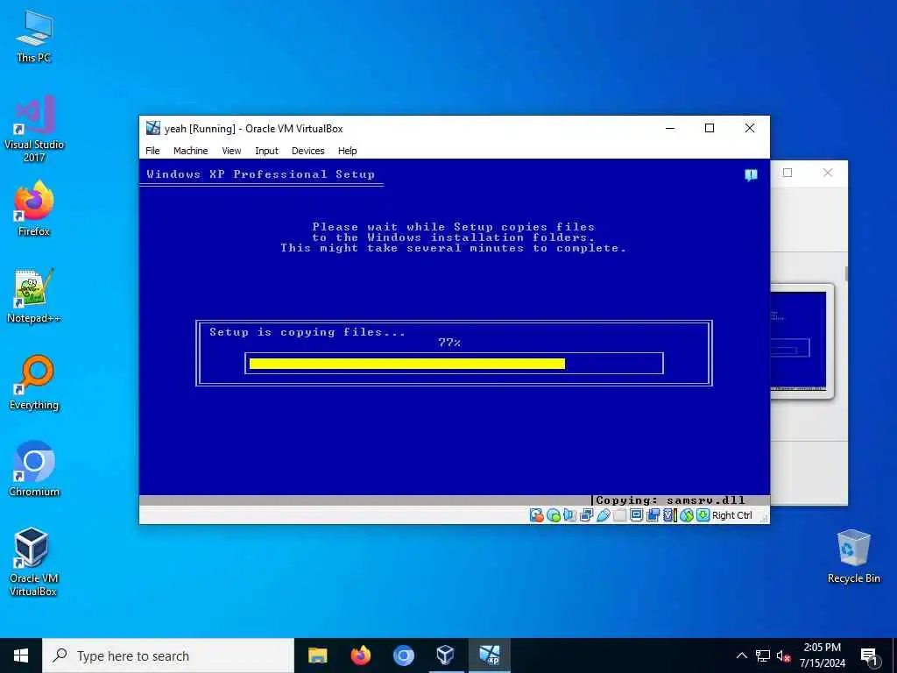Click the 'Windows XP Professional Setup' heading
This screenshot has width=897, height=673.
(260, 174)
